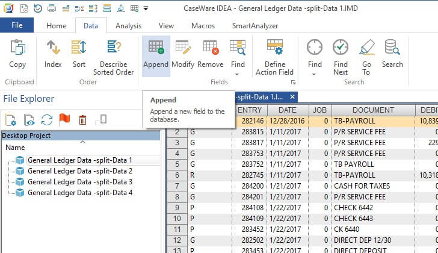Click the date cell 12/28/2016
Viewport: 438px width, 253px height.
pos(288,121)
